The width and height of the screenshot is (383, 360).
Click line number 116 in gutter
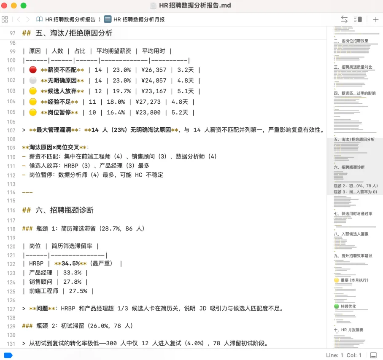11,210
